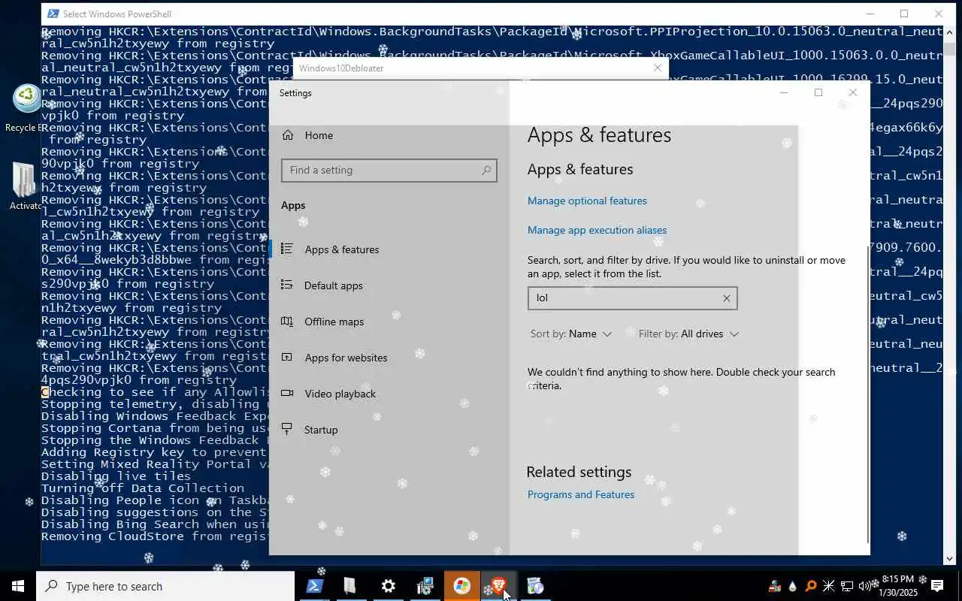Close the Windows10Debloater window
The width and height of the screenshot is (962, 601).
click(x=658, y=68)
